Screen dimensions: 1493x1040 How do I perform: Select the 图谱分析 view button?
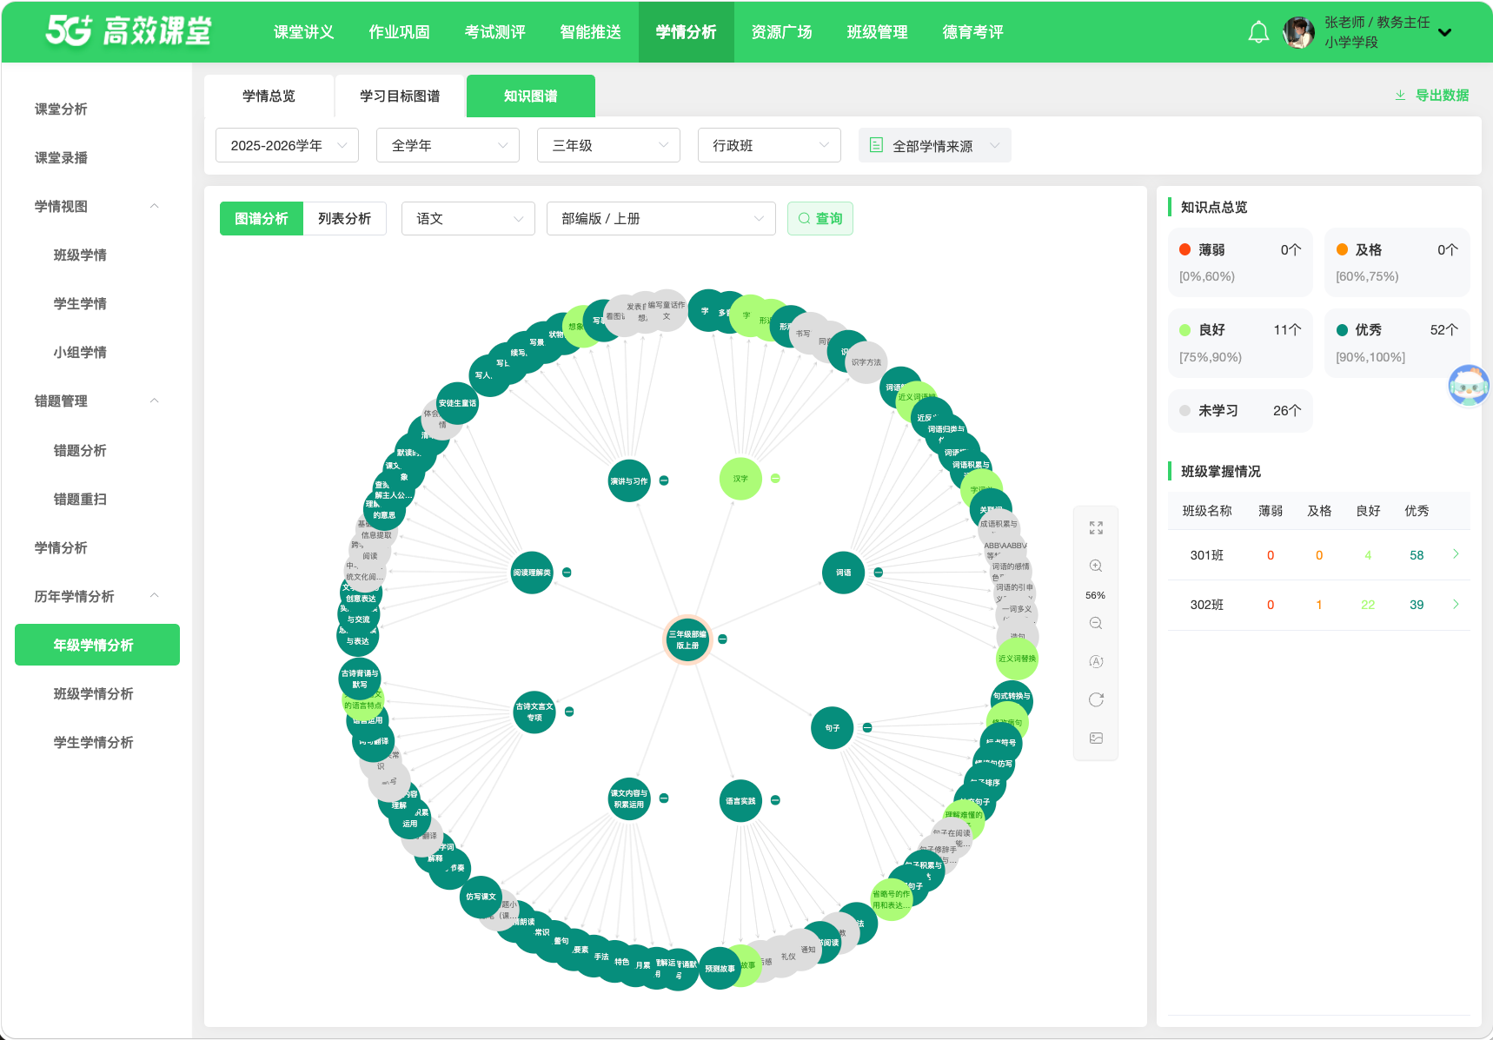pyautogui.click(x=262, y=219)
